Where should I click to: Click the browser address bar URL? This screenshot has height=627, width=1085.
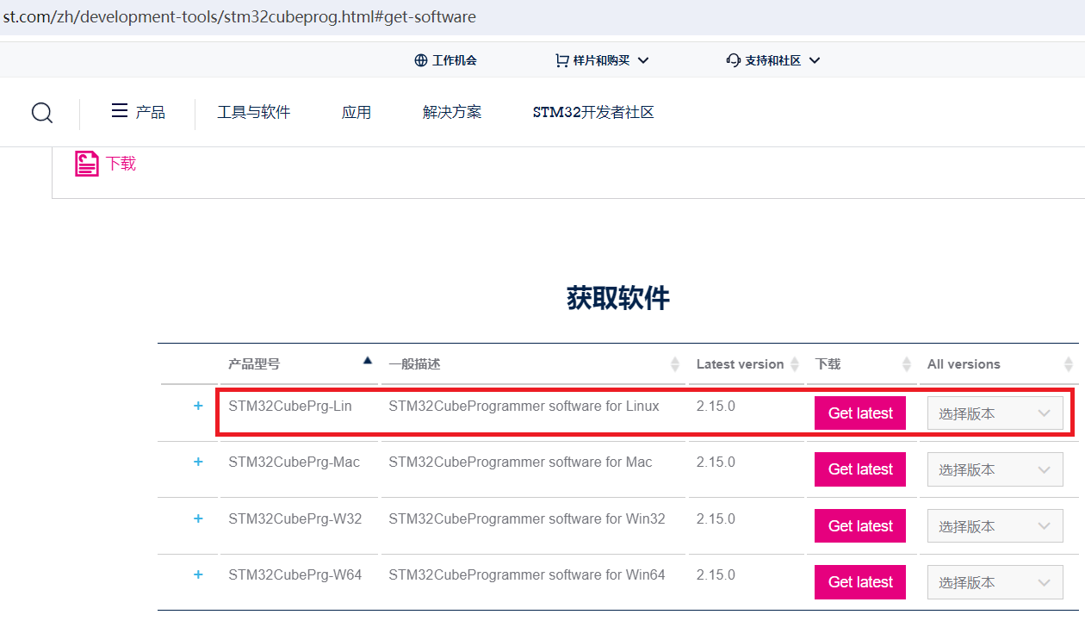click(239, 16)
